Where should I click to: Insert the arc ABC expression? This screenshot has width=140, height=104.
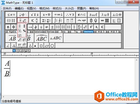pyautogui.click(x=41, y=38)
